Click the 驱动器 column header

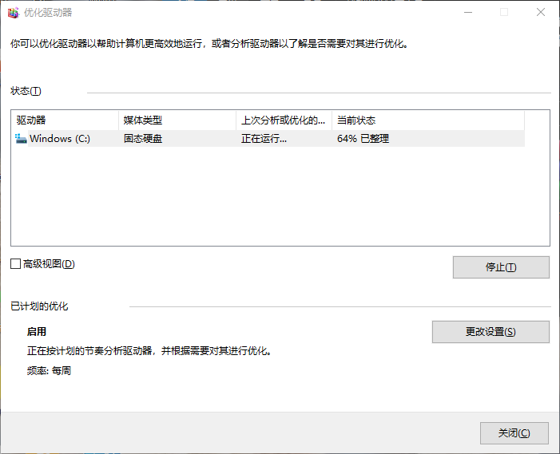point(65,120)
